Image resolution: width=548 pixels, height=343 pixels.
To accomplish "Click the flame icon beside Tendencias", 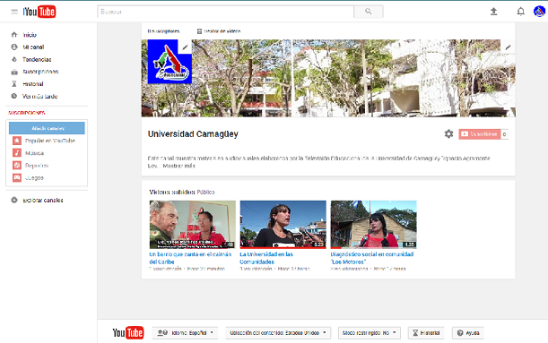I will (14, 59).
